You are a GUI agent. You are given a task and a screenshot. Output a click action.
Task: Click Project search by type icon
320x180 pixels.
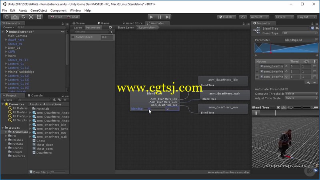(54, 100)
